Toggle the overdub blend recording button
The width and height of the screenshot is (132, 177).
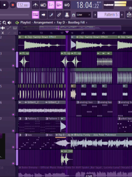59,5
